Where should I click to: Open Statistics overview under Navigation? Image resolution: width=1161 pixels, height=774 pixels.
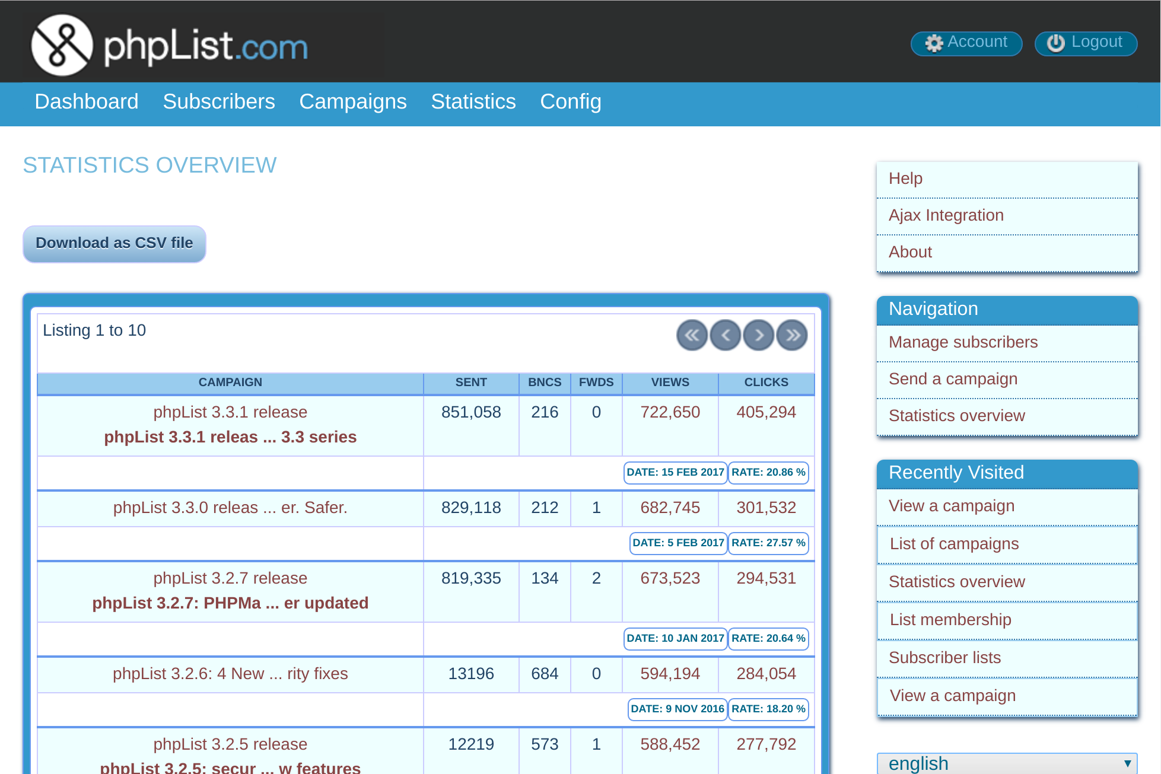pyautogui.click(x=1007, y=416)
